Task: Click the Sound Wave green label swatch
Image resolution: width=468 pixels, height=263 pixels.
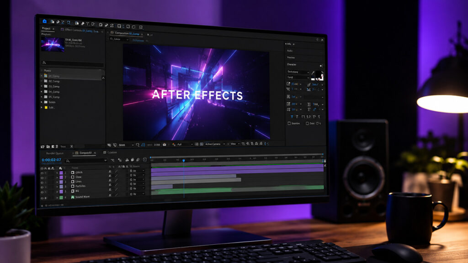Action: [x=61, y=197]
